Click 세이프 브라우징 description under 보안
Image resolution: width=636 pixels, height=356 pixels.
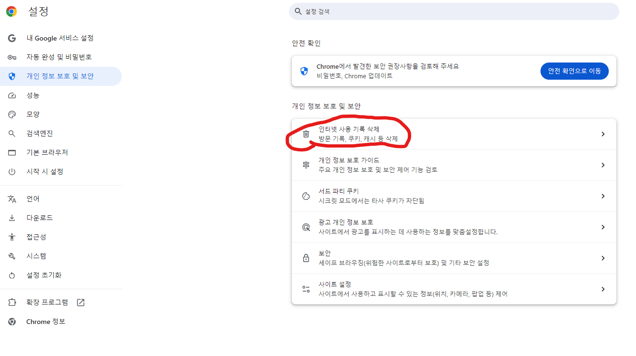click(404, 263)
